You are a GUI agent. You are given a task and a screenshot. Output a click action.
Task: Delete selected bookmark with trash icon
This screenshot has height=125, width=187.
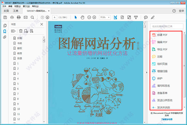click(x=21, y=31)
